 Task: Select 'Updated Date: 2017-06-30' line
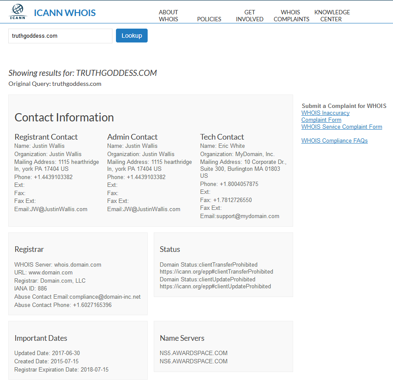click(x=47, y=353)
